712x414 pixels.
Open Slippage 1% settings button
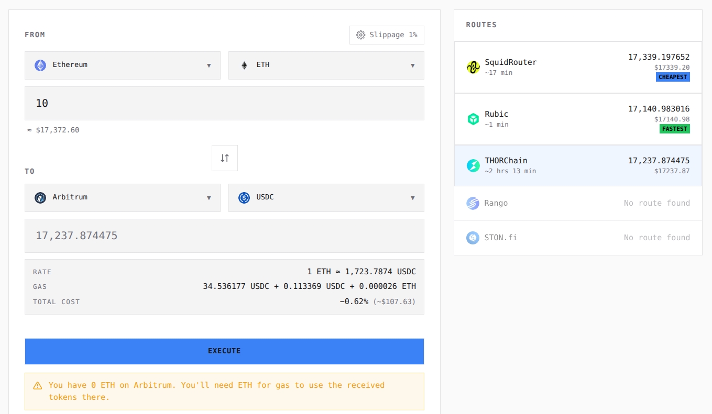pyautogui.click(x=387, y=35)
